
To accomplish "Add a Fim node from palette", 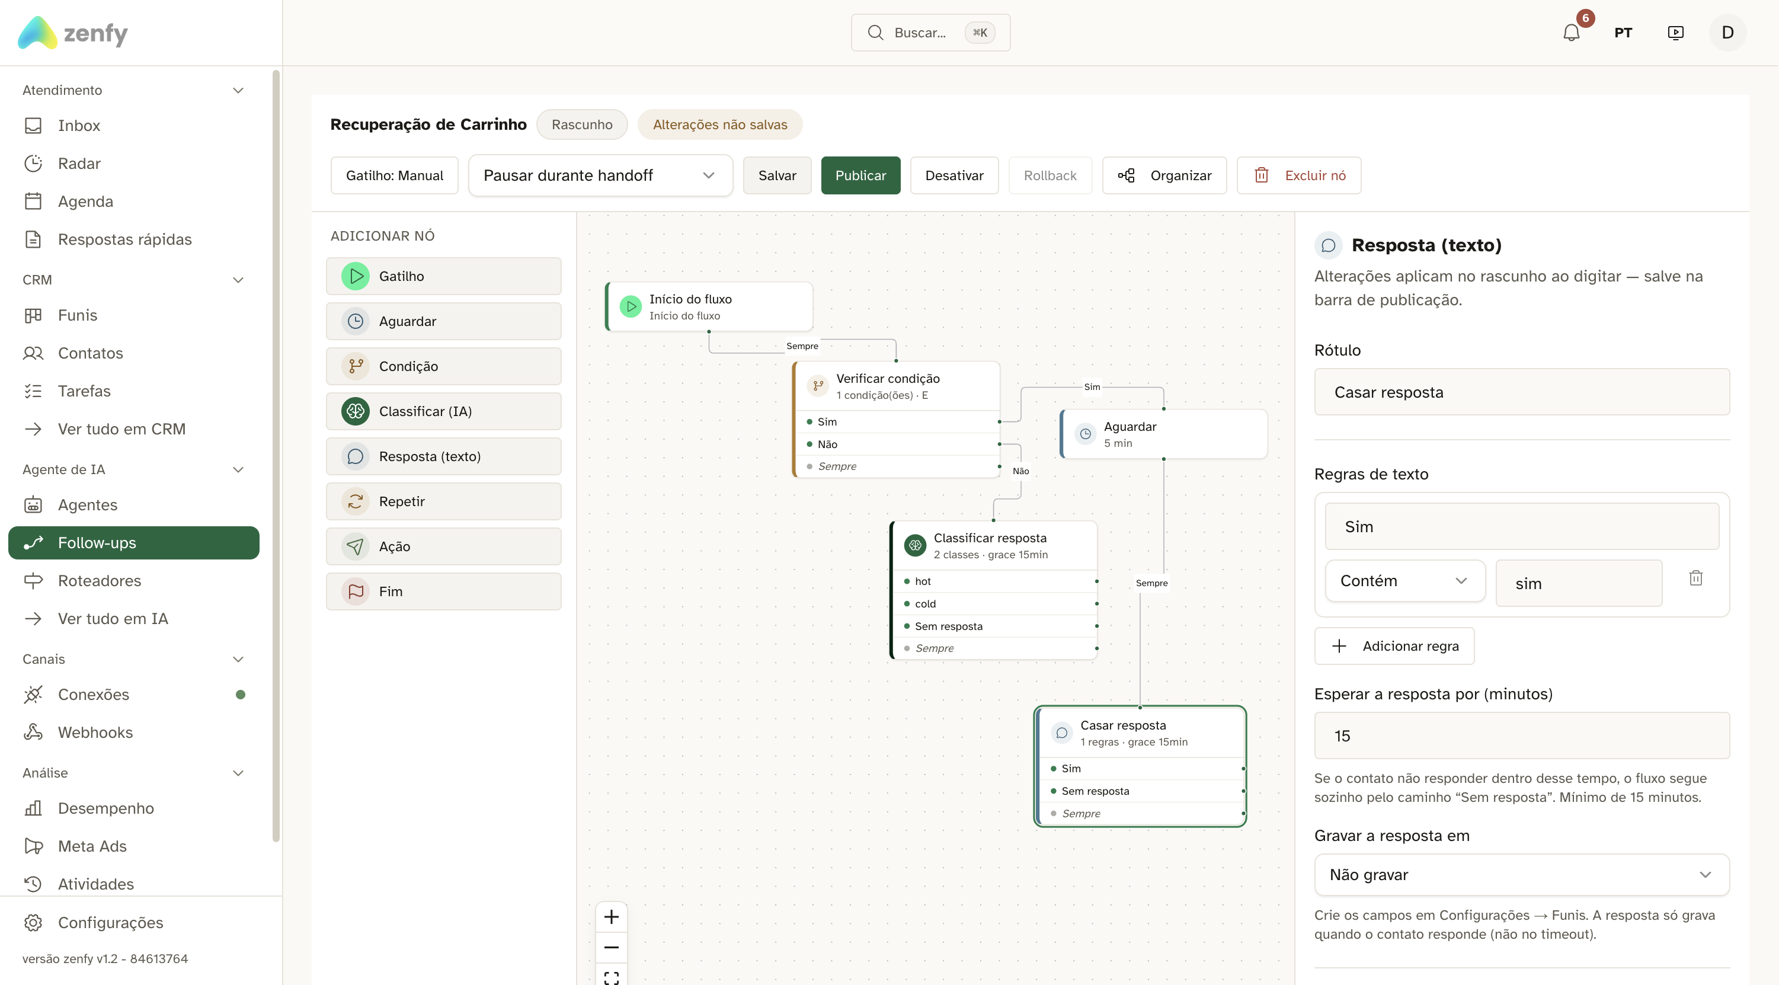I will point(443,591).
